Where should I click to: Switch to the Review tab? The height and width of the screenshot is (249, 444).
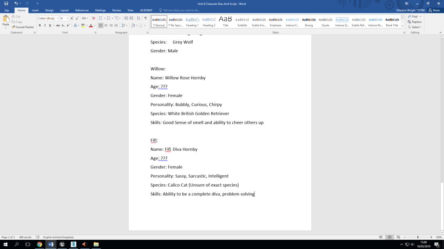tap(116, 10)
